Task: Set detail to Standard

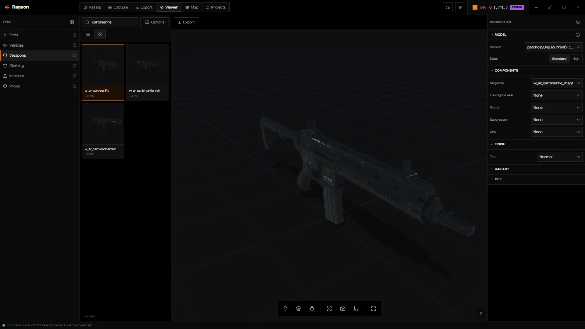Action: tap(559, 59)
